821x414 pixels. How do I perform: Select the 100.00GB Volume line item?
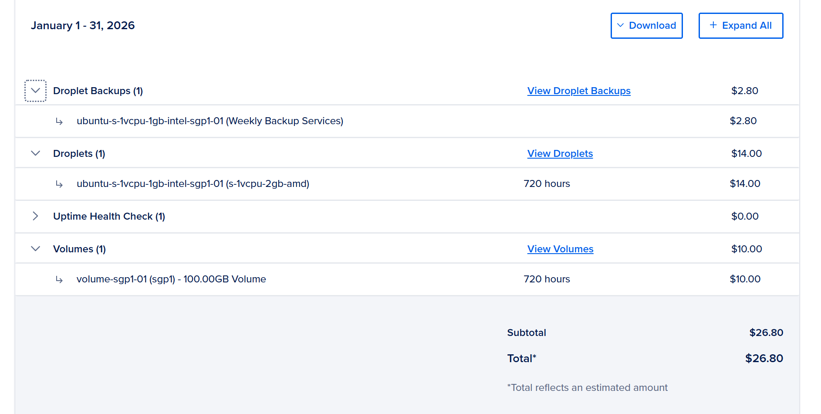click(x=171, y=279)
